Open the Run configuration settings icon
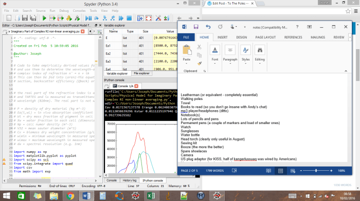Screen dimensions: 360x201 coord(77,18)
